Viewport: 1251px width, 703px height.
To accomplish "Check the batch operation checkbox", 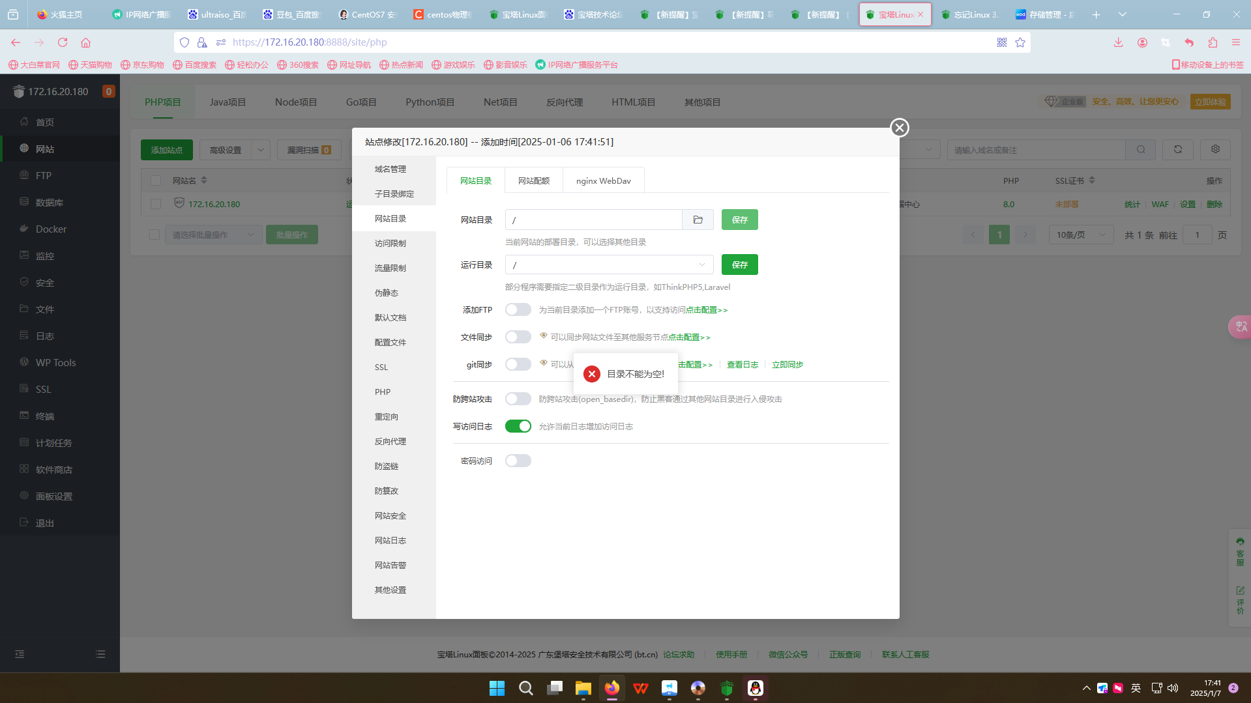I will [155, 235].
